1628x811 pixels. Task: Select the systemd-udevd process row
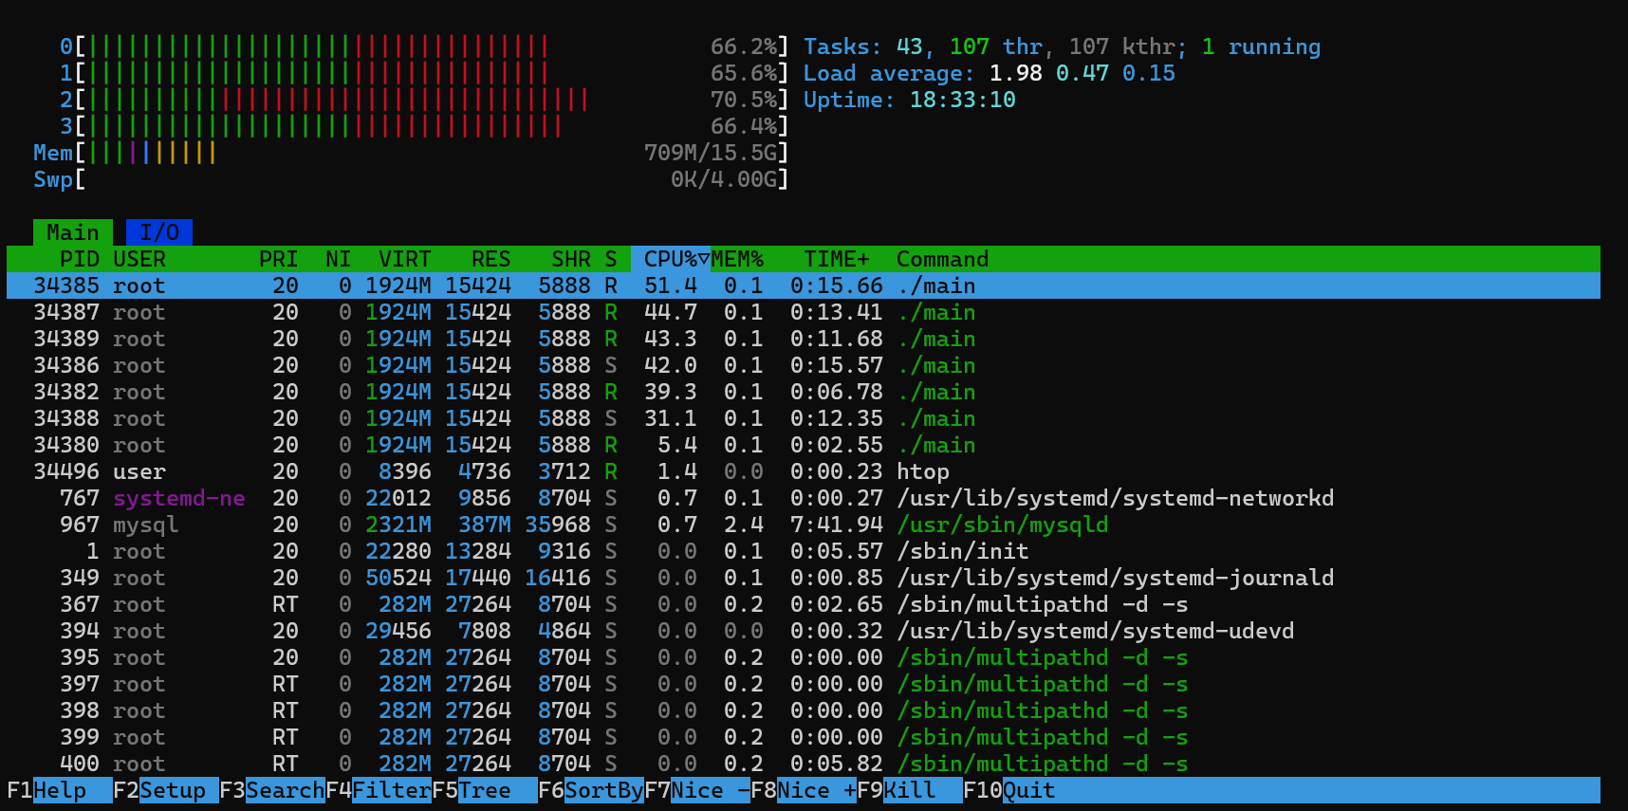804,631
